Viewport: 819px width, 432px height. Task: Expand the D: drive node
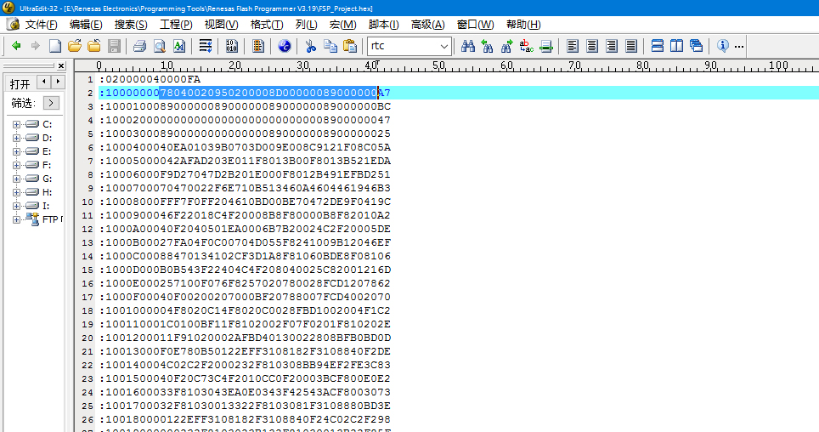tap(16, 138)
